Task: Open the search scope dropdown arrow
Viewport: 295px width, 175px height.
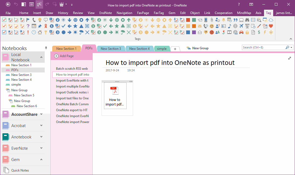Action: coord(291,48)
